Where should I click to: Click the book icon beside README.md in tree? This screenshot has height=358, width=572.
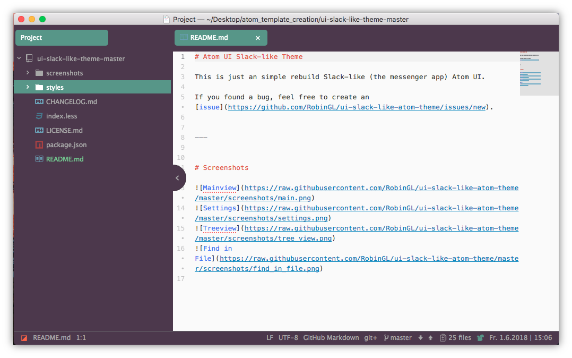pyautogui.click(x=39, y=159)
